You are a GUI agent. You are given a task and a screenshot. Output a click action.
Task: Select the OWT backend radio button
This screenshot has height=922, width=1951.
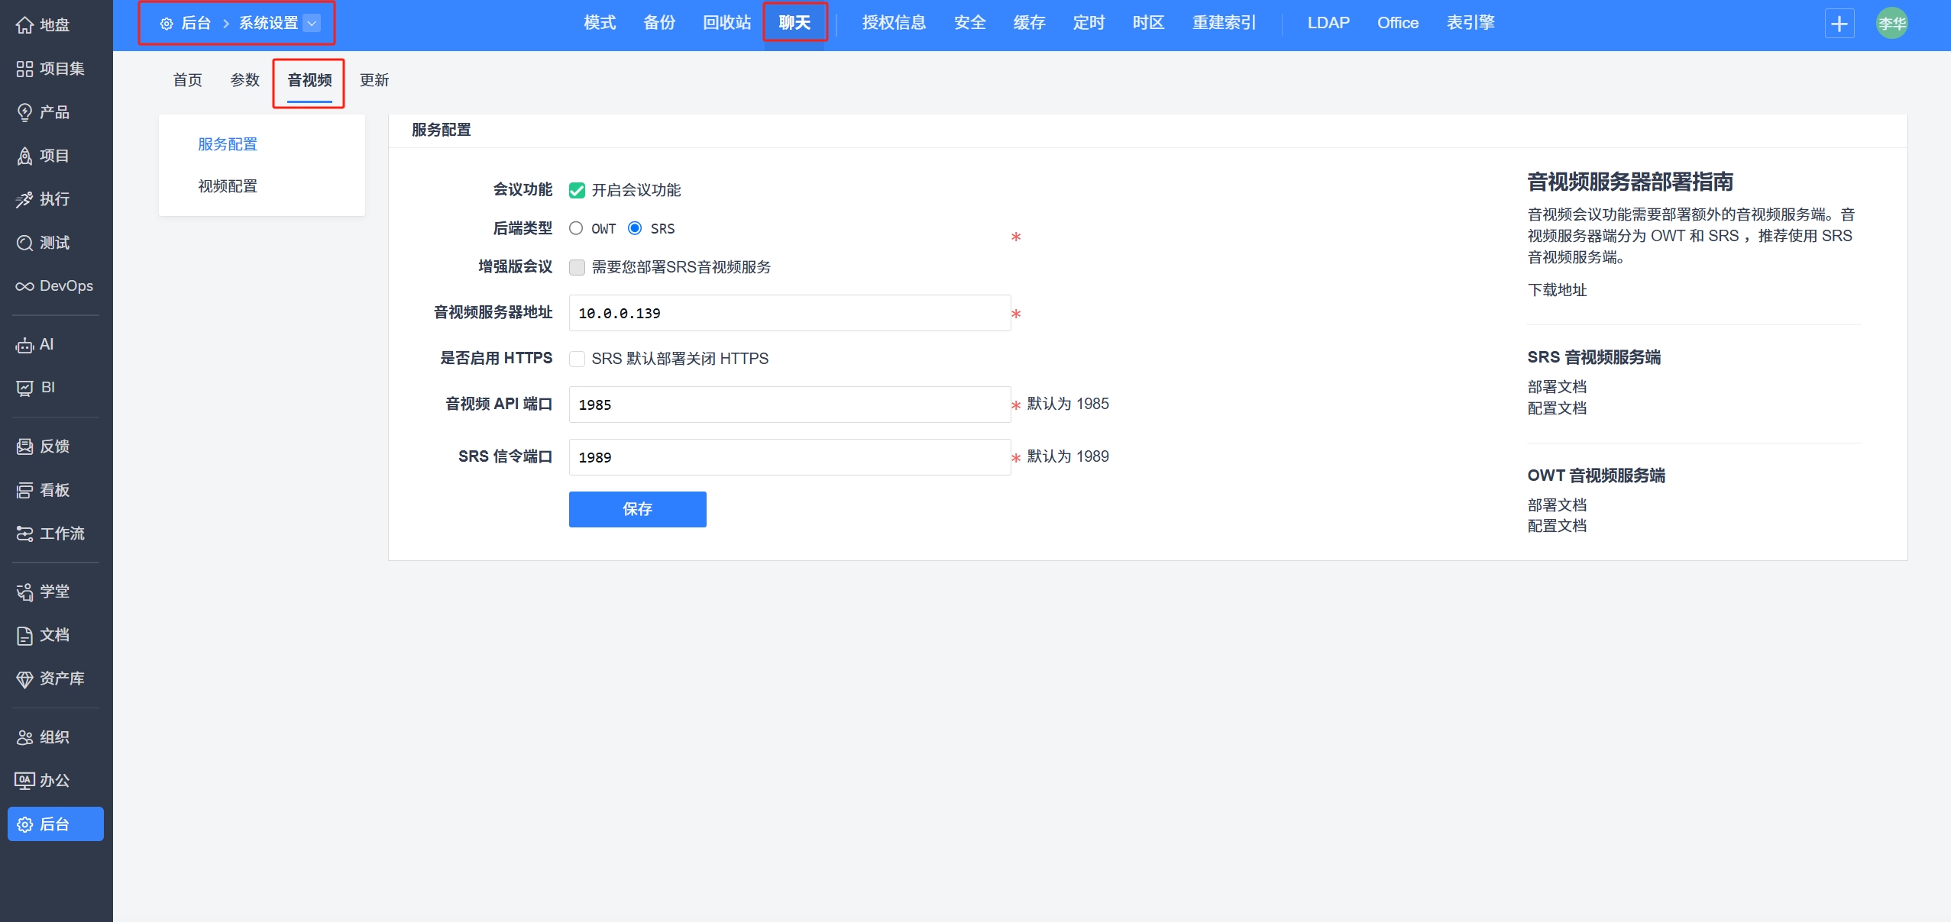[x=576, y=228]
